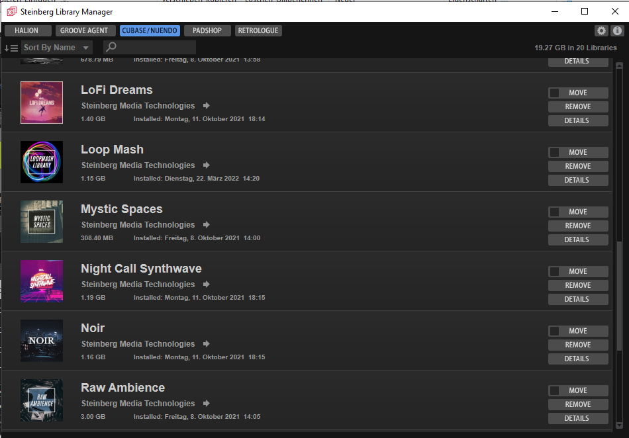Open the info icon in toolbar
Image resolution: width=629 pixels, height=438 pixels.
click(x=617, y=30)
